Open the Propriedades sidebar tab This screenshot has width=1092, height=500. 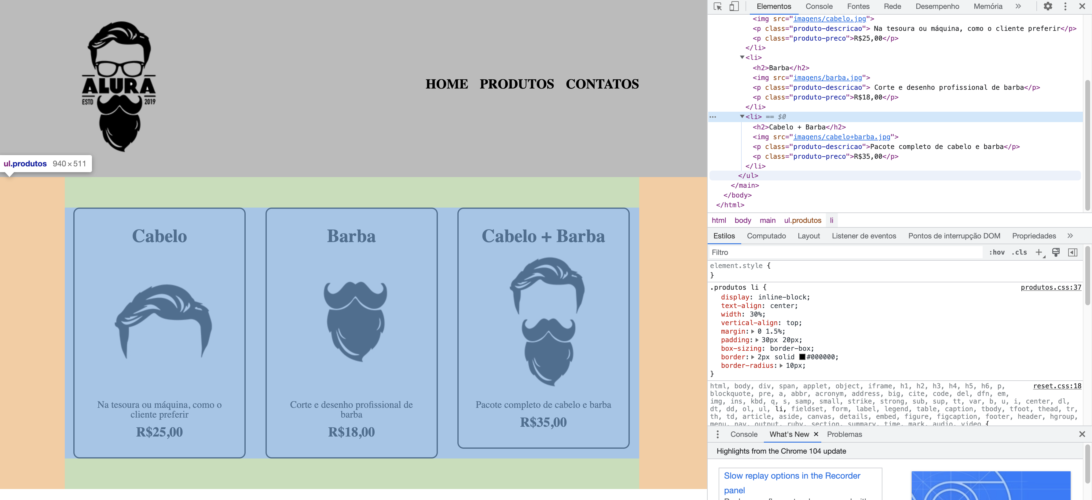point(1034,236)
